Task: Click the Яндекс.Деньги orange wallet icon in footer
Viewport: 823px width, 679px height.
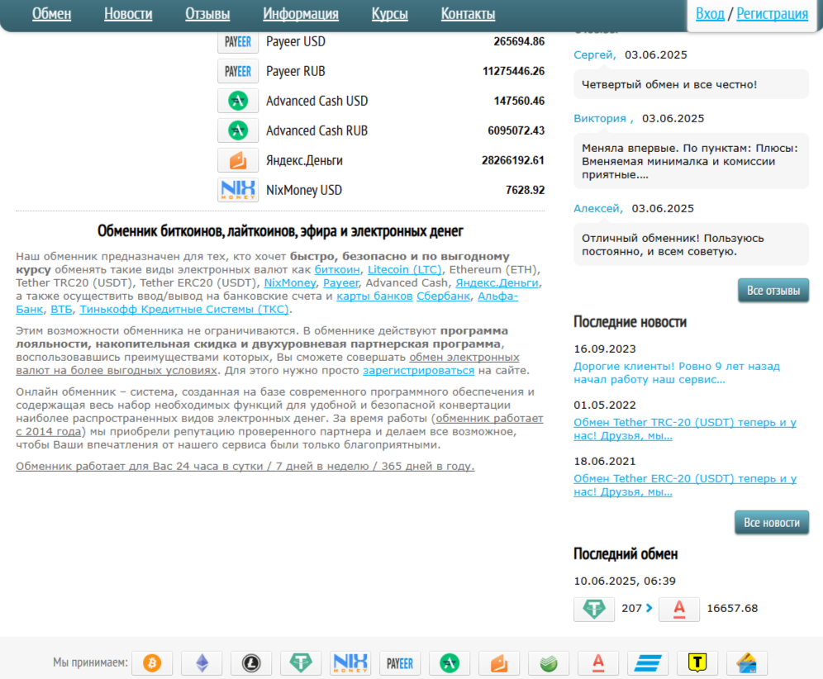Action: click(499, 663)
